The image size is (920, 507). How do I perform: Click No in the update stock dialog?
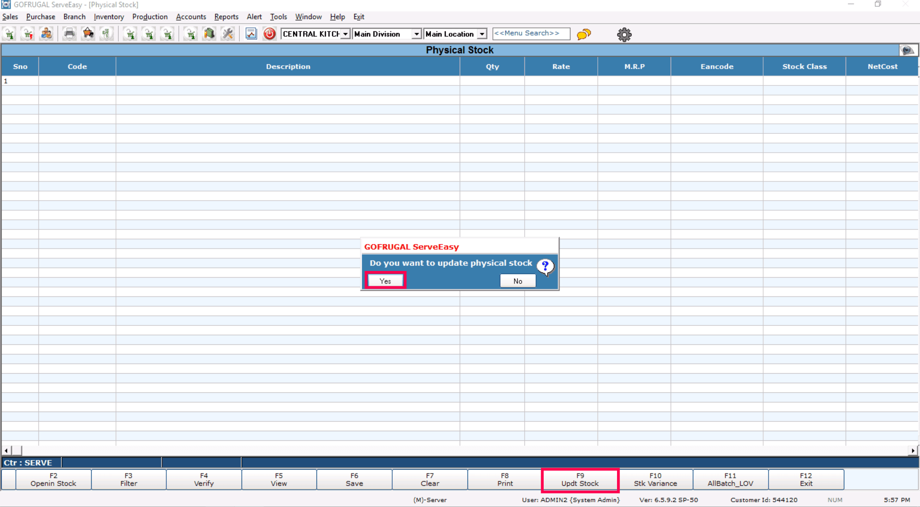click(x=517, y=281)
